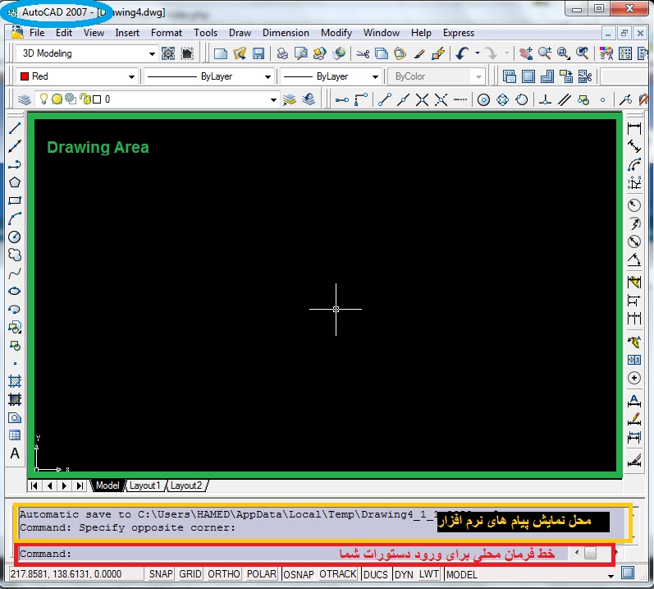The height and width of the screenshot is (589, 654).
Task: Click the Command line input field
Action: pyautogui.click(x=287, y=554)
